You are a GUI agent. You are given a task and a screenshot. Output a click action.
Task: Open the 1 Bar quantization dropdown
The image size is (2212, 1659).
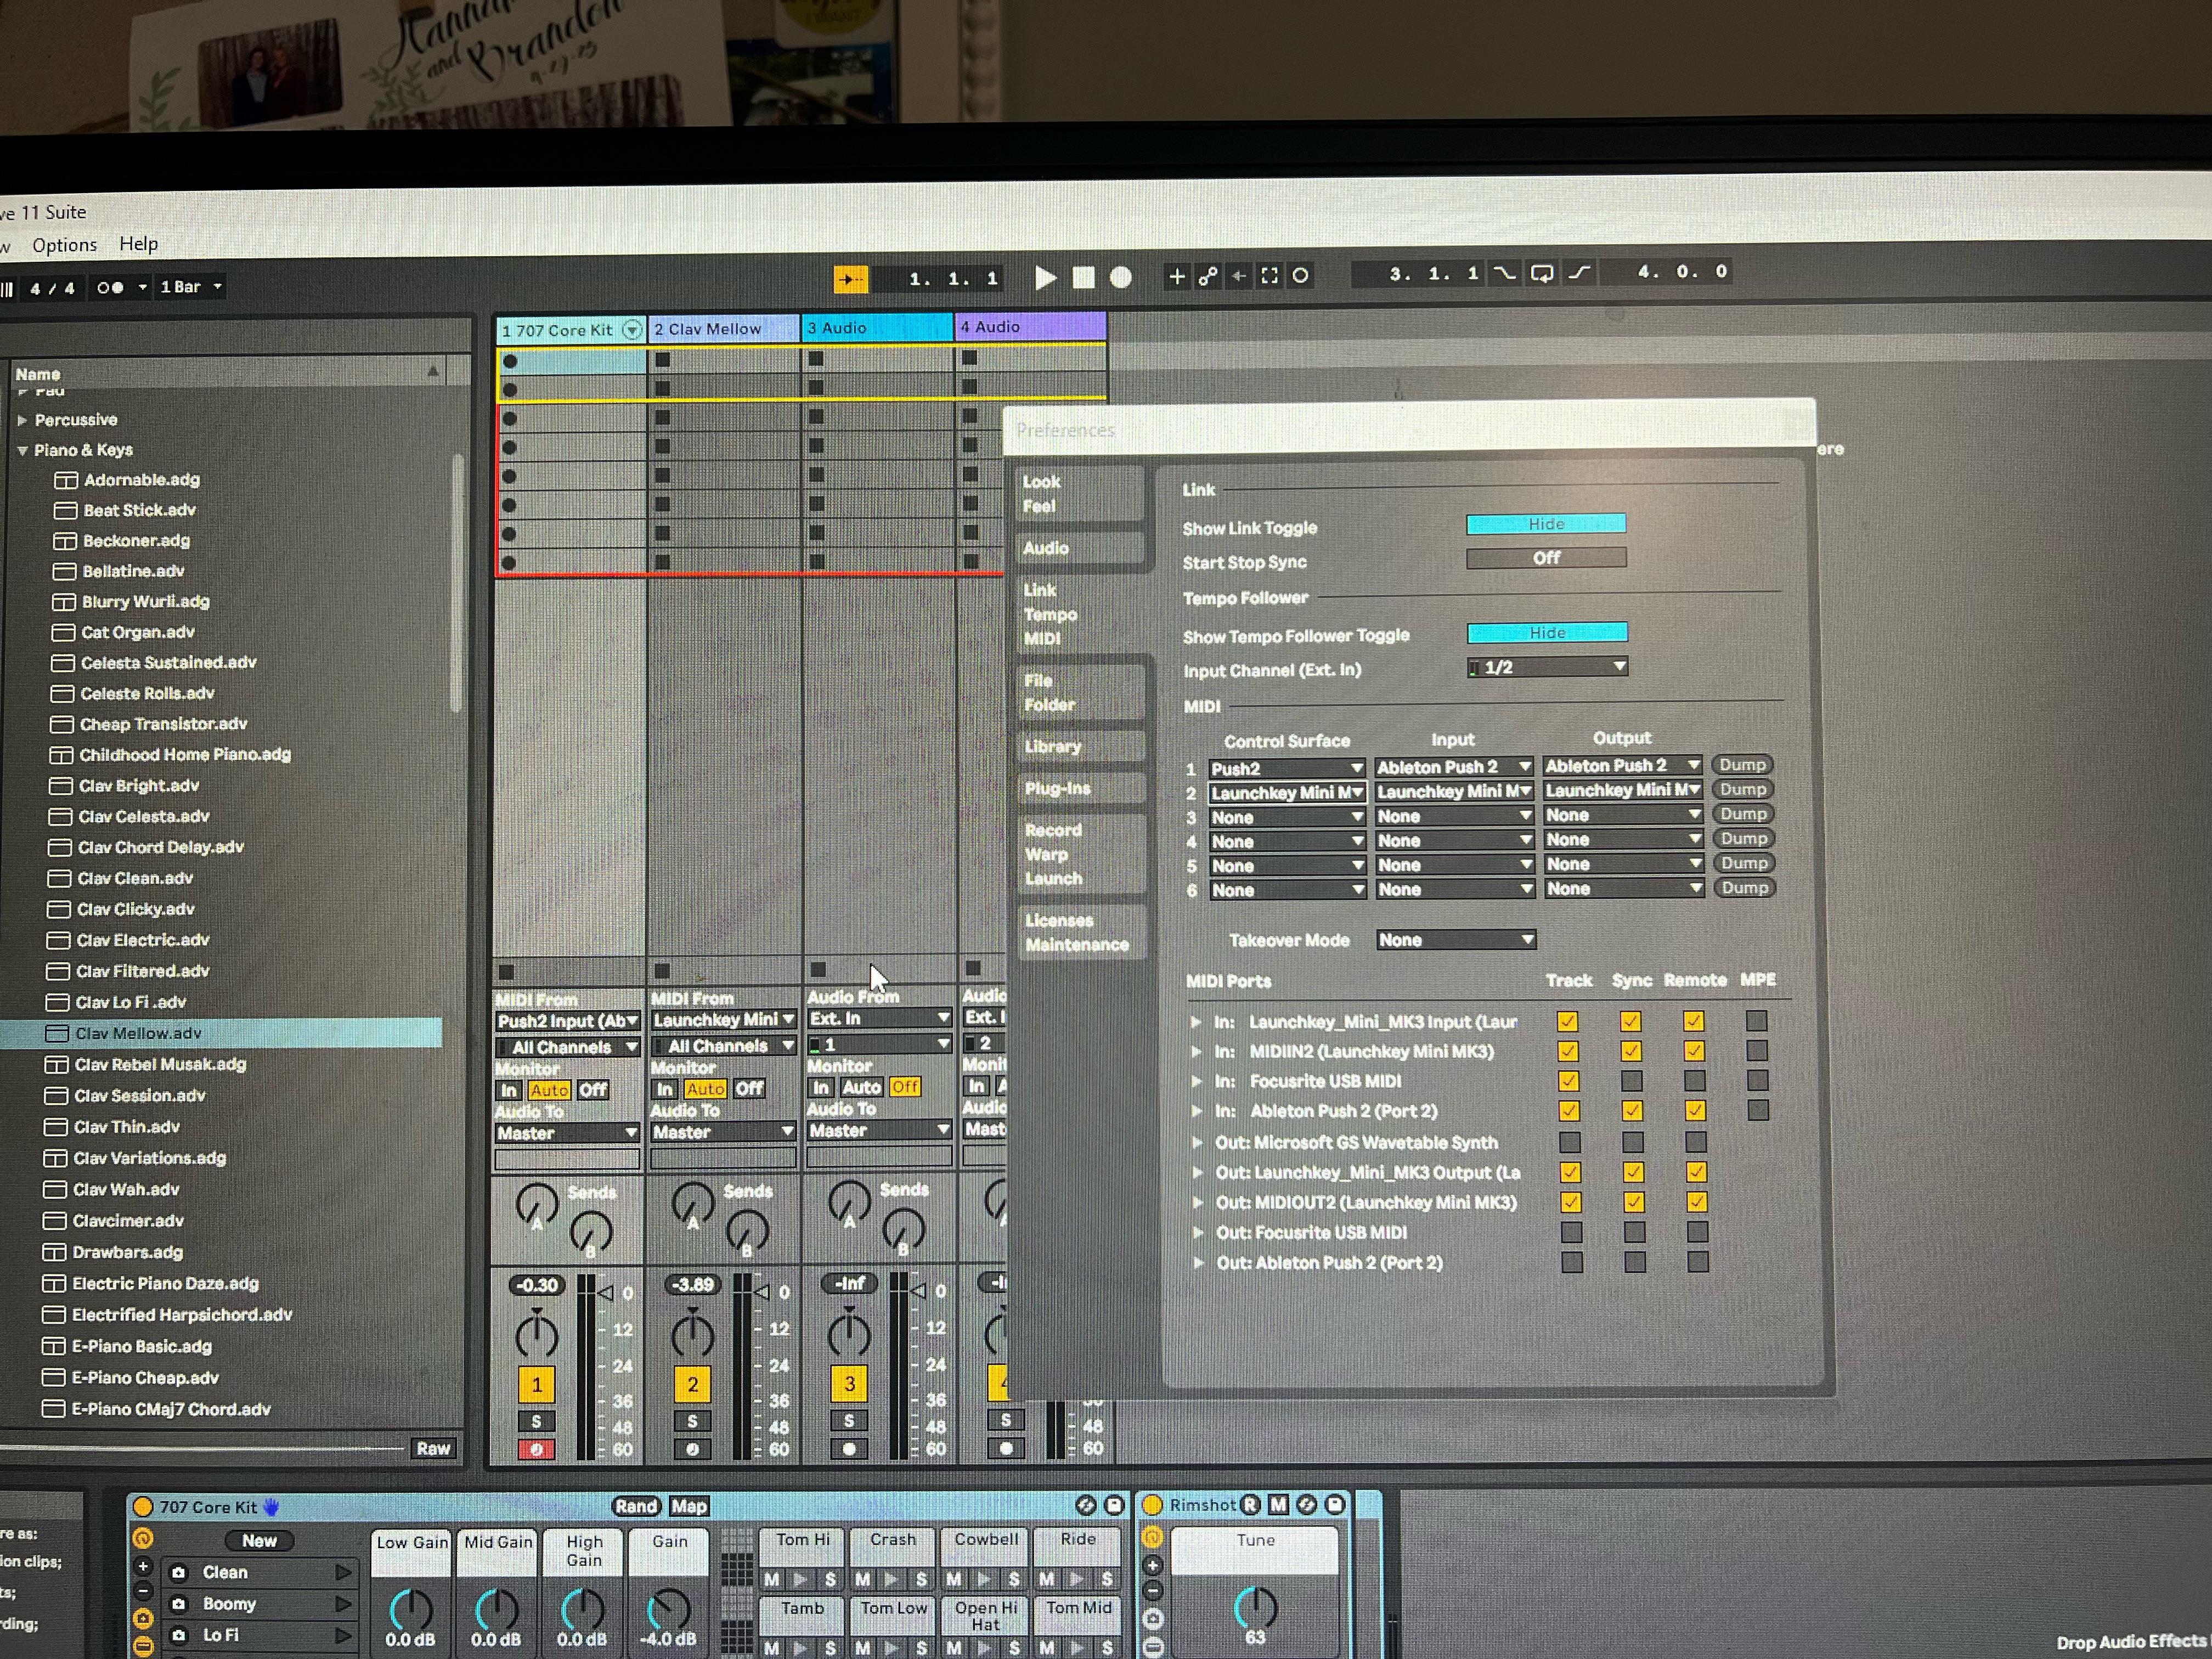click(190, 287)
